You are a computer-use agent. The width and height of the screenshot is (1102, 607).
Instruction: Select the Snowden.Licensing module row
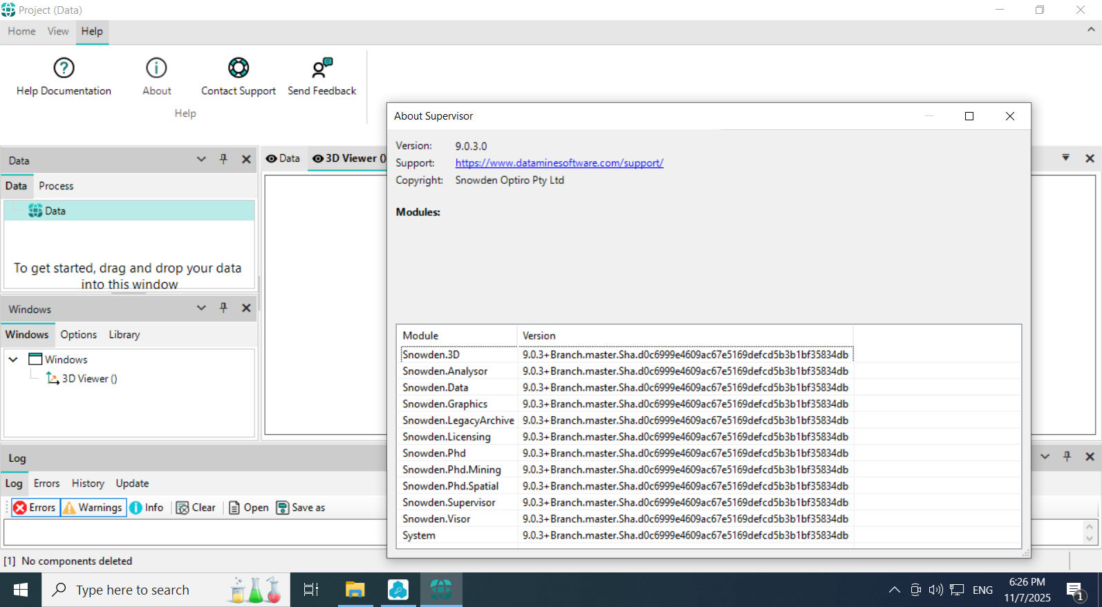point(627,437)
